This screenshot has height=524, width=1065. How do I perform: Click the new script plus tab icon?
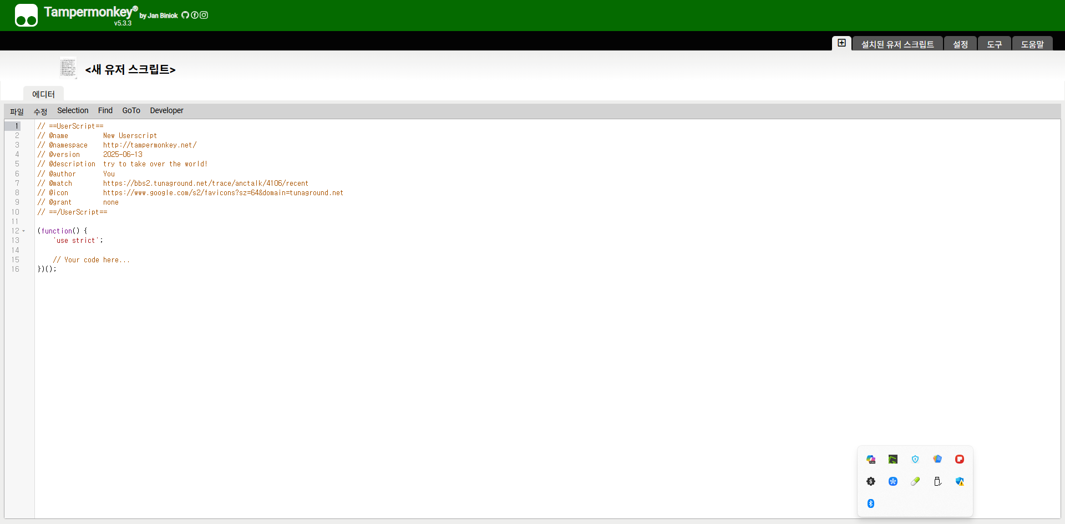click(x=841, y=43)
